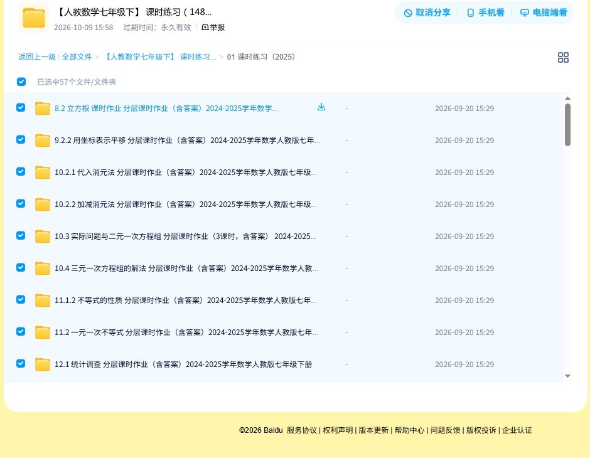
Task: Click folder icon of 12.1 统计调查
Action: 43,364
